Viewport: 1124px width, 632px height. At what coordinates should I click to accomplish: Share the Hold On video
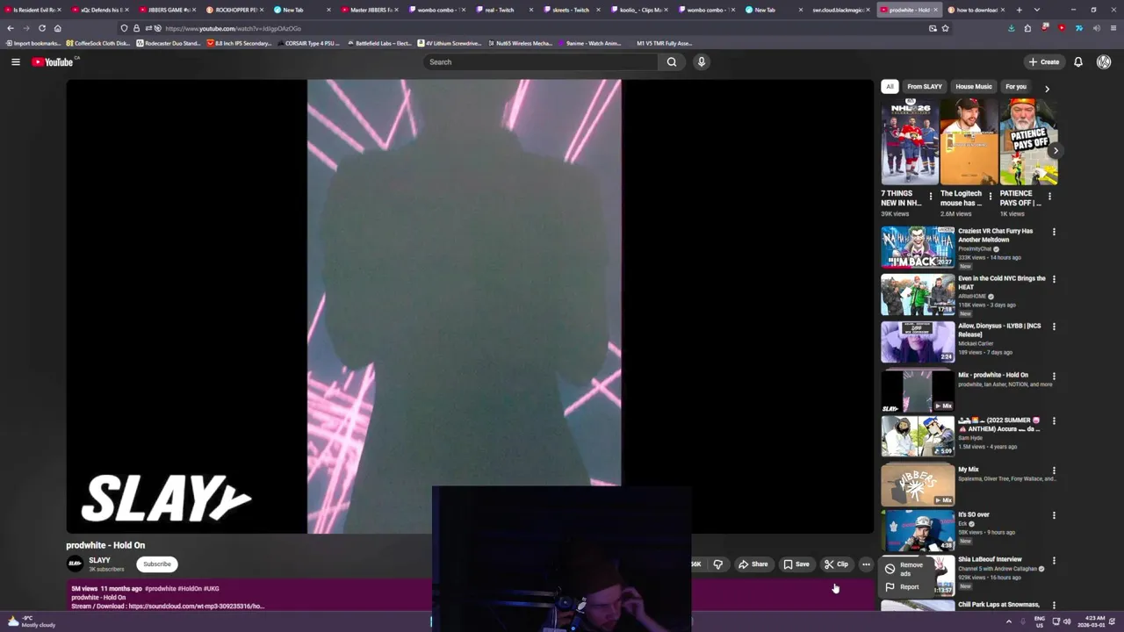[x=753, y=564]
